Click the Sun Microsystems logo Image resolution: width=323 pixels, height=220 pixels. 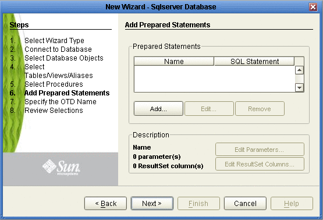point(61,168)
